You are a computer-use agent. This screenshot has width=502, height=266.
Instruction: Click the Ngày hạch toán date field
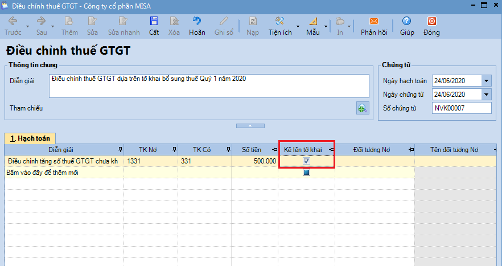457,81
